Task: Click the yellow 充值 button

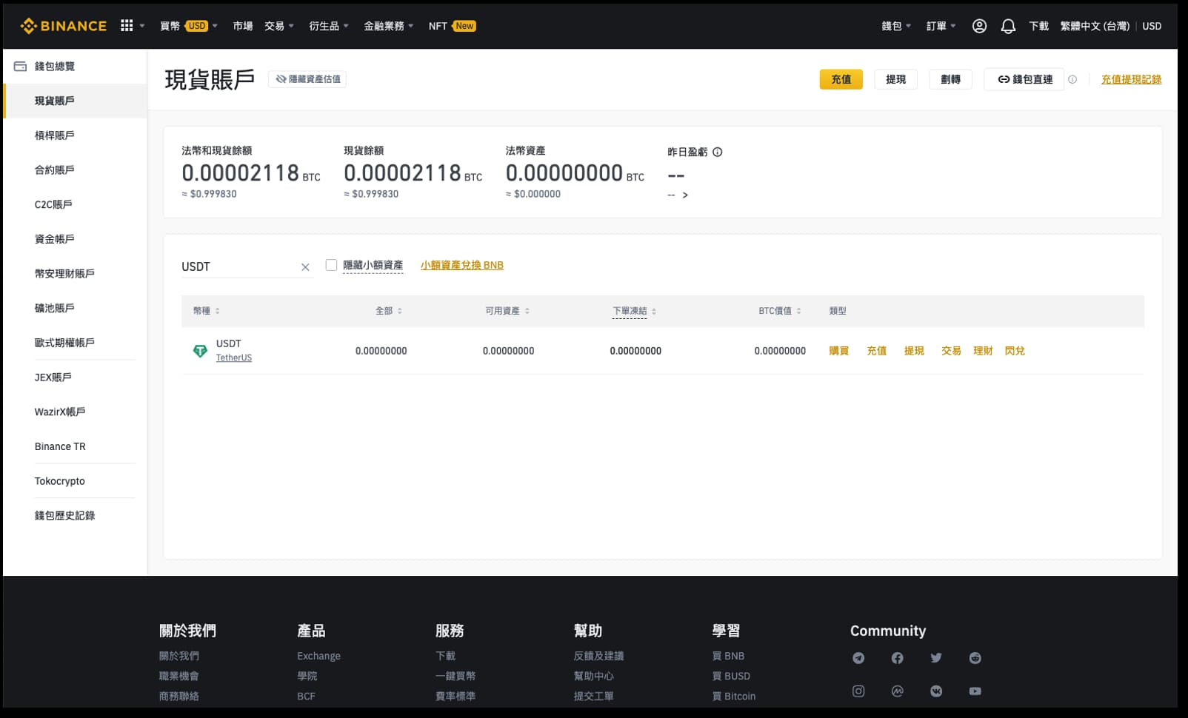Action: pos(841,79)
